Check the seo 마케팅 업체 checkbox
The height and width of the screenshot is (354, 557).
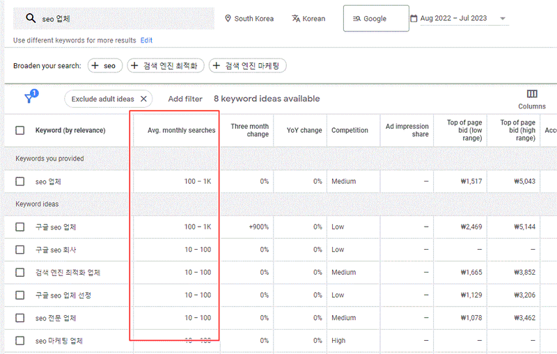pos(20,341)
